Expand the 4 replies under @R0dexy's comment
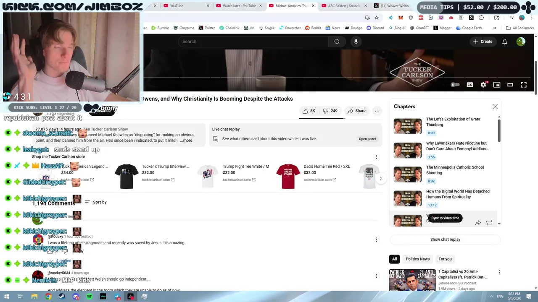Viewport: 538px width, 302px height. (60, 261)
